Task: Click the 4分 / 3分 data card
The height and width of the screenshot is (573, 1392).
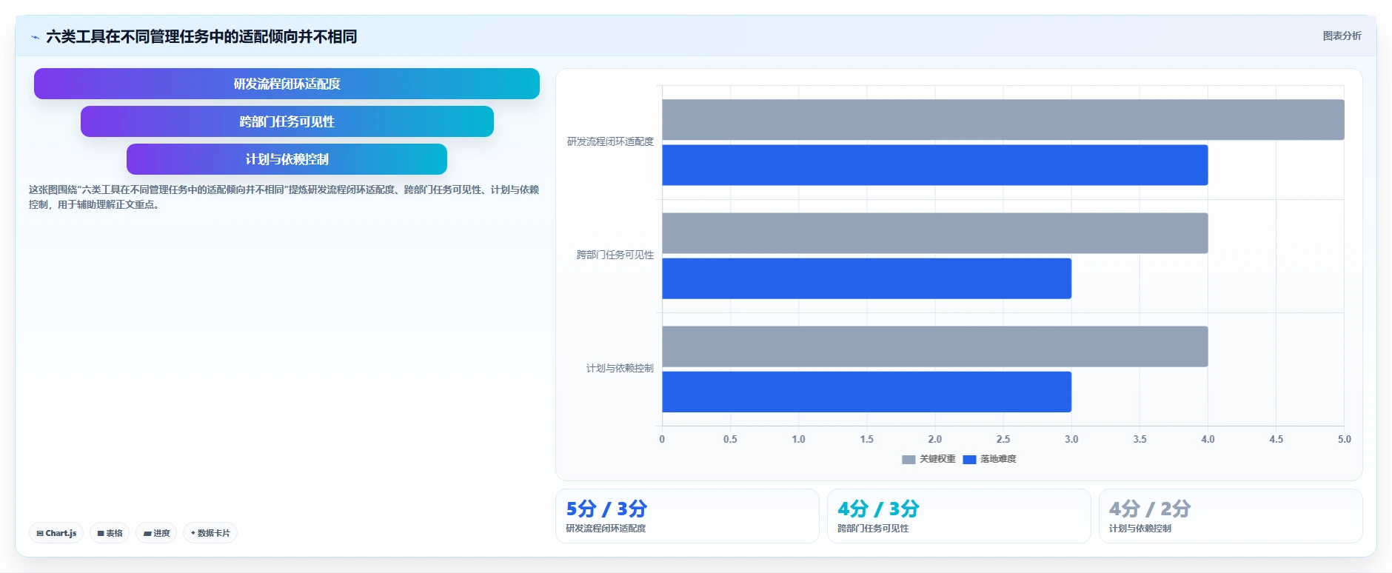Action: [959, 516]
